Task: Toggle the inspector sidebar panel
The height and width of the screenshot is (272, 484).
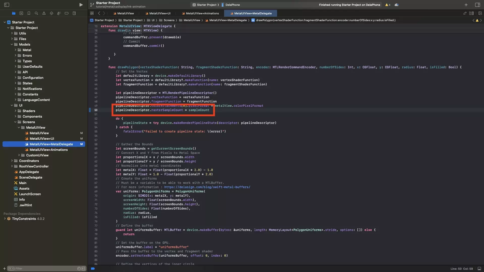Action: tap(477, 5)
